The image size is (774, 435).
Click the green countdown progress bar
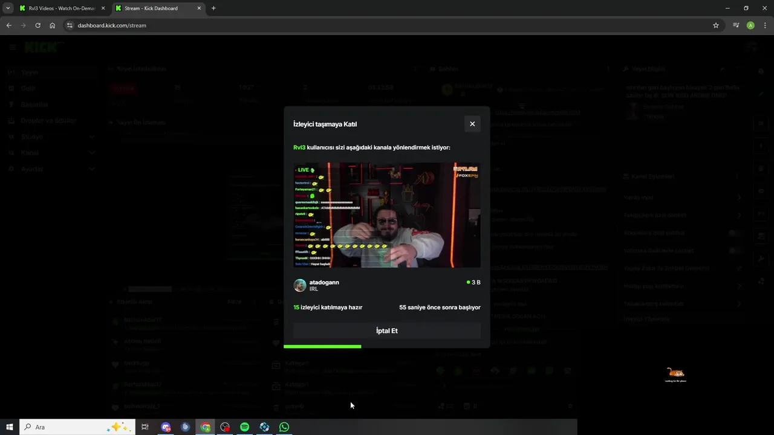[322, 346]
